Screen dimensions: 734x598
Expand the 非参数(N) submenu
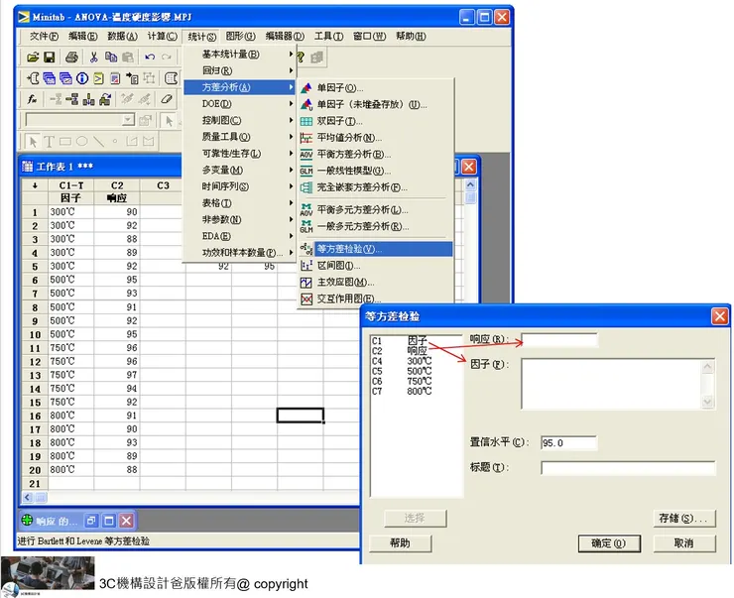pyautogui.click(x=240, y=219)
